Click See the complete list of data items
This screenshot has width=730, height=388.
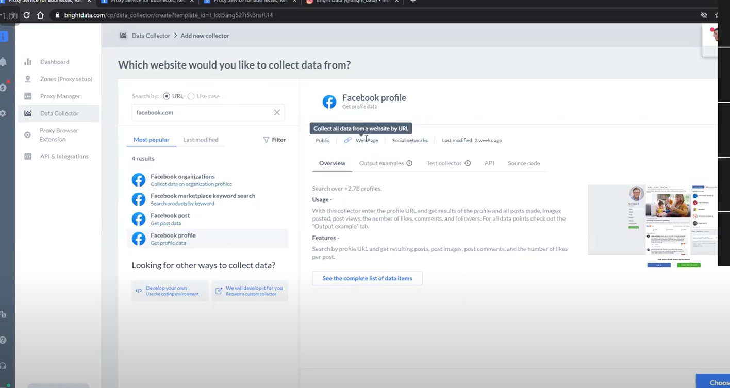(x=367, y=278)
